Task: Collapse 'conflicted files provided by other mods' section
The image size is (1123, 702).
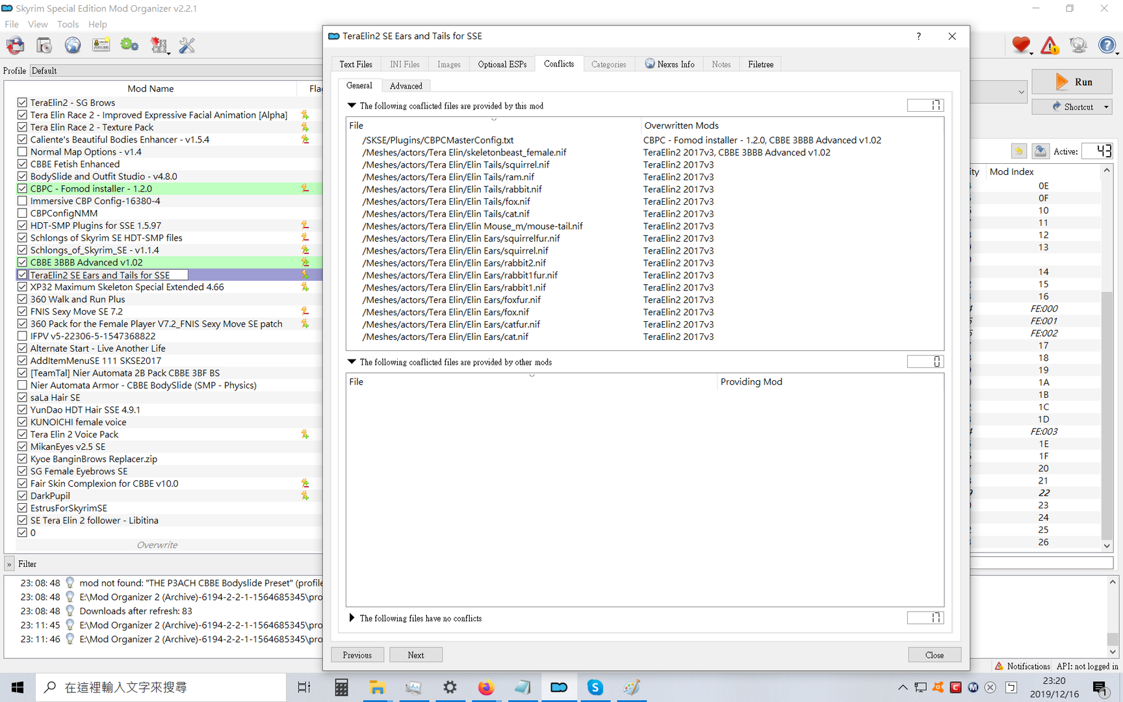Action: [352, 361]
